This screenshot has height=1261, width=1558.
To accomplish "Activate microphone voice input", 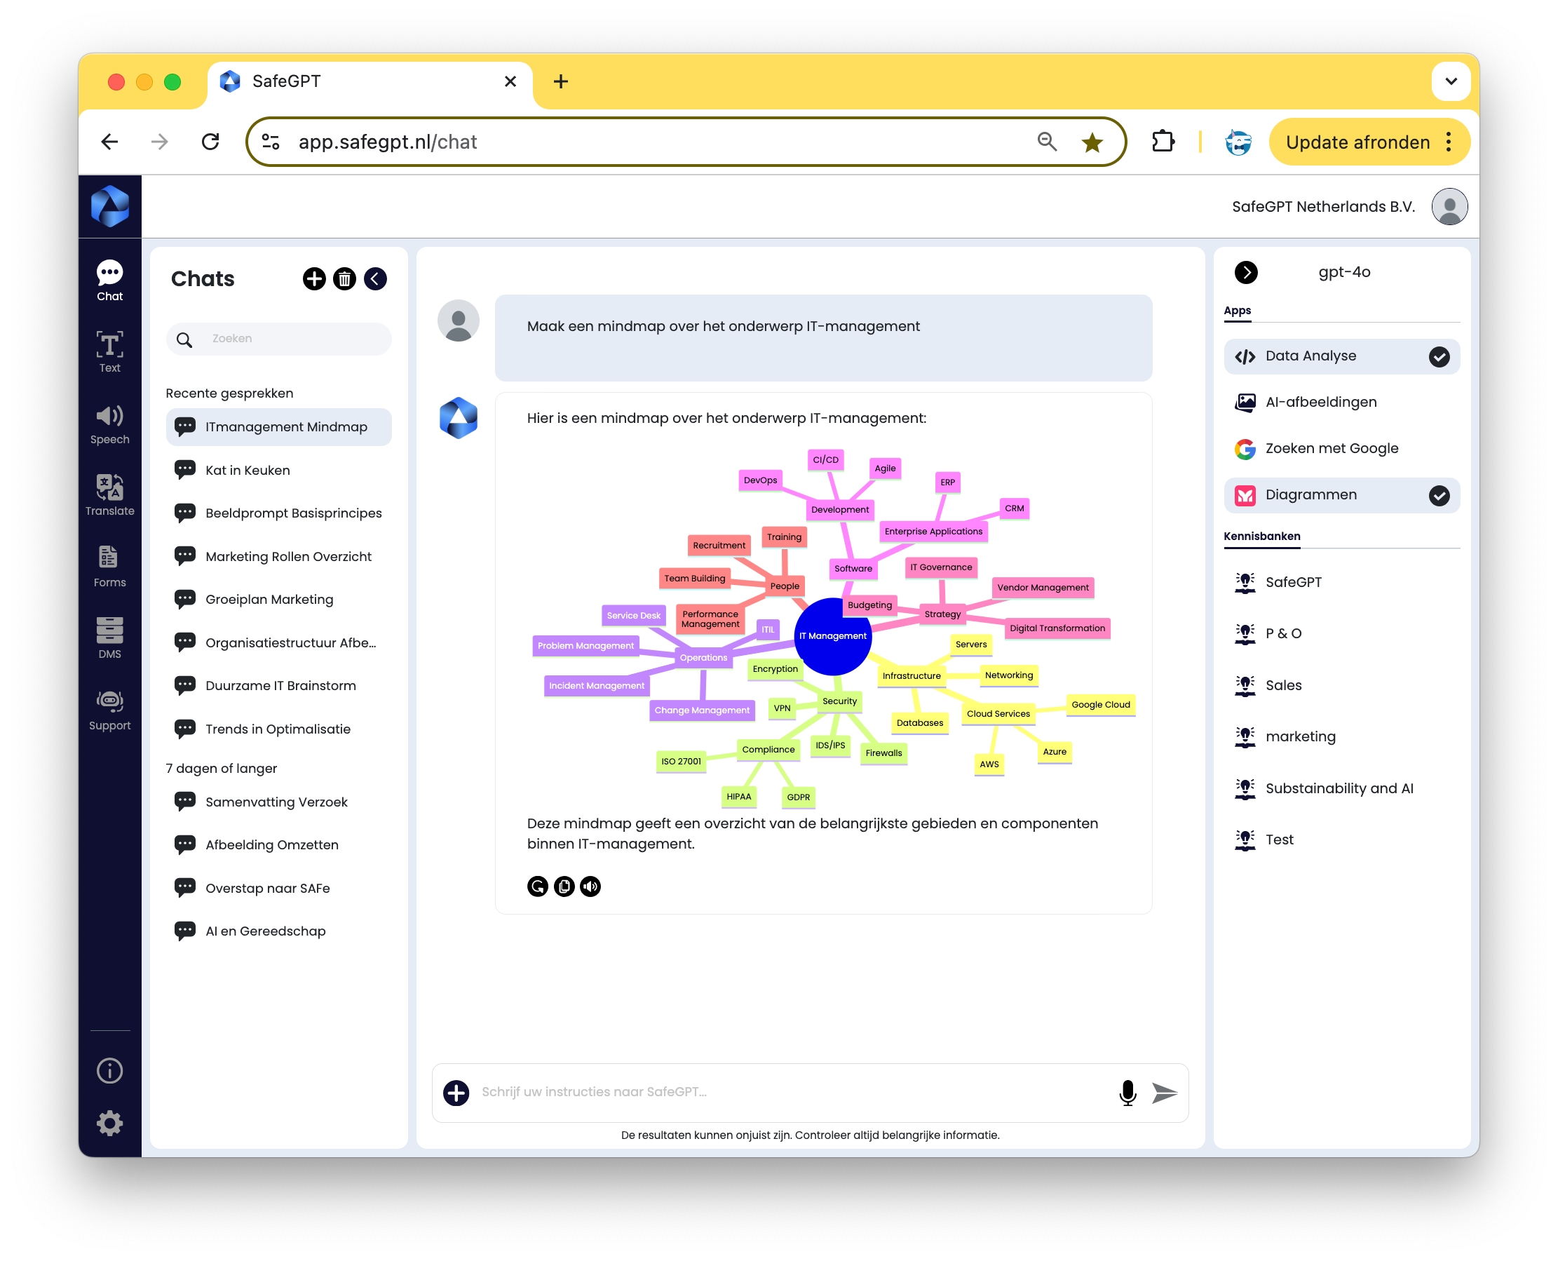I will [x=1127, y=1093].
